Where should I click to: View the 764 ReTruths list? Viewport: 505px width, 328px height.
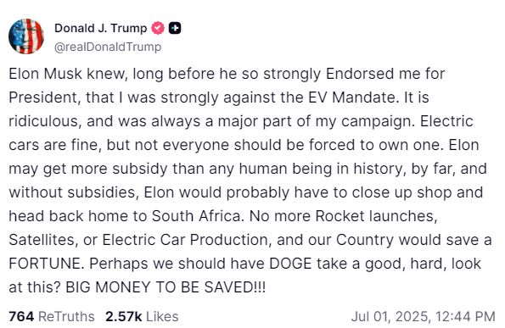[52, 316]
